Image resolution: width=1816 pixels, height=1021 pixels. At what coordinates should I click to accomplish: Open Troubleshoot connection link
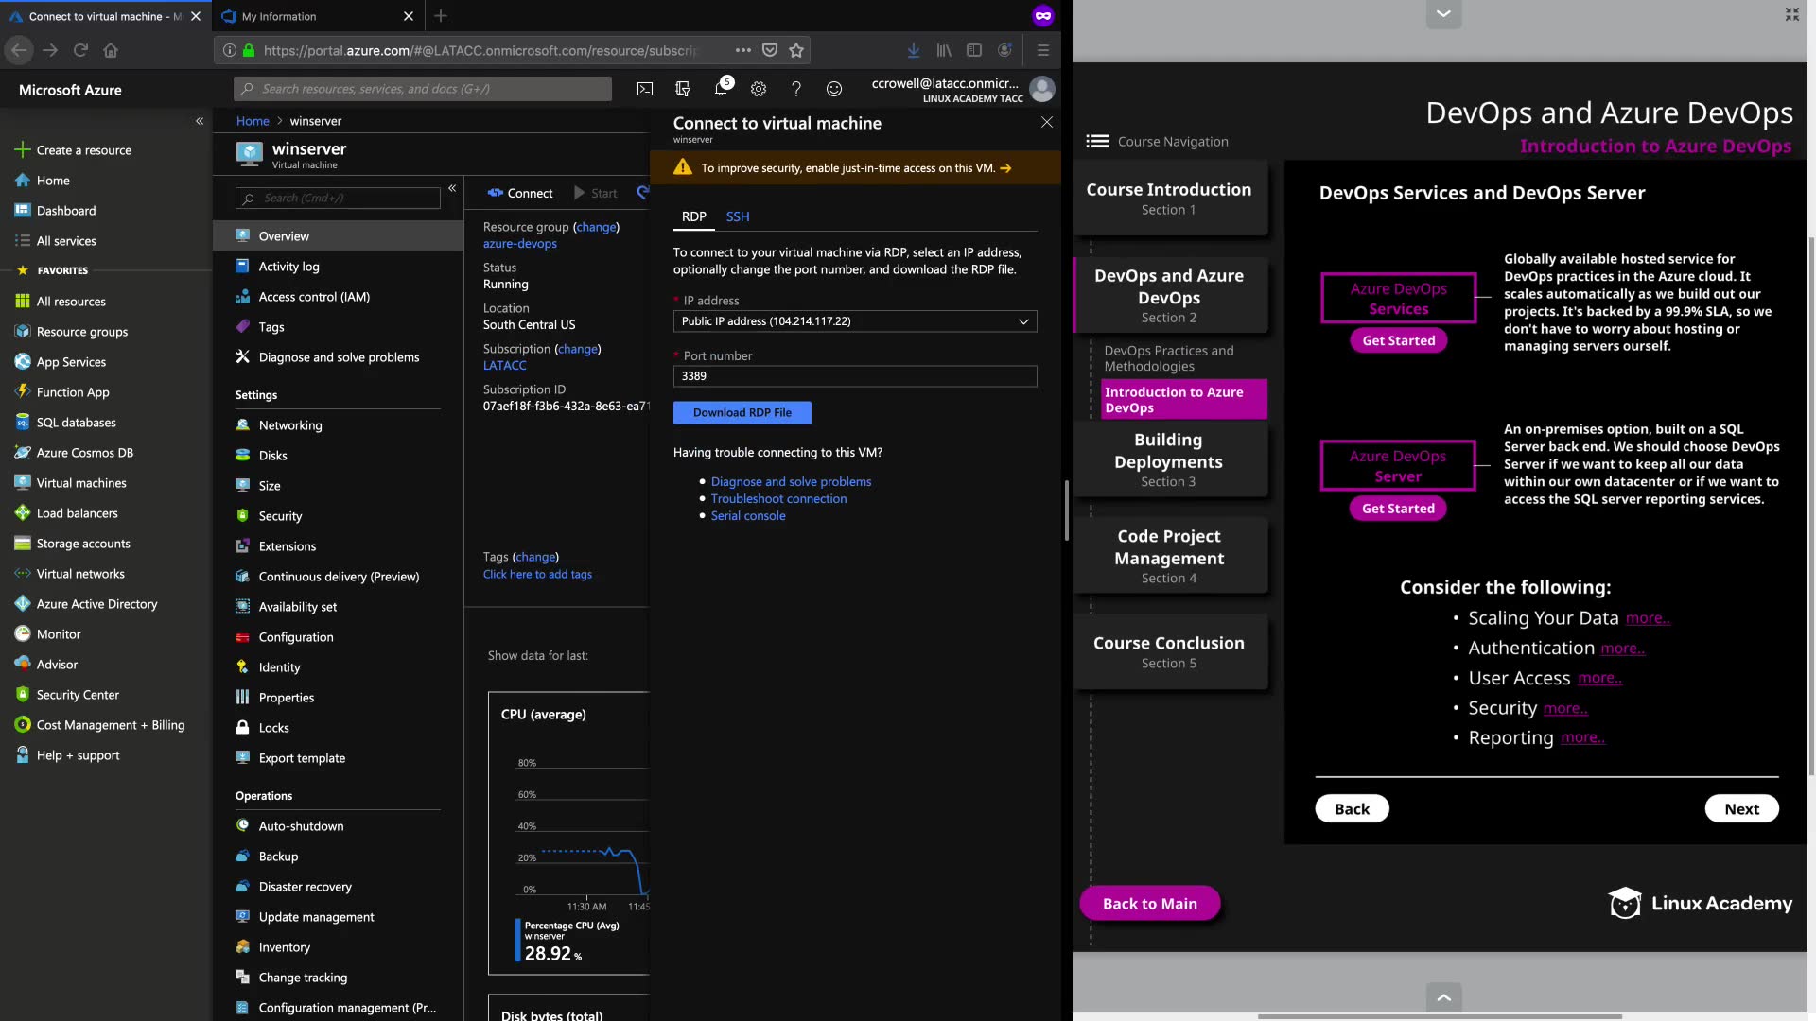click(778, 499)
